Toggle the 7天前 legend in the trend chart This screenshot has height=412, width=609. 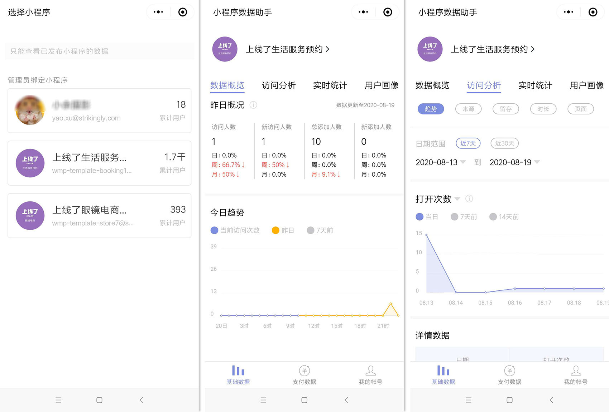tap(320, 230)
